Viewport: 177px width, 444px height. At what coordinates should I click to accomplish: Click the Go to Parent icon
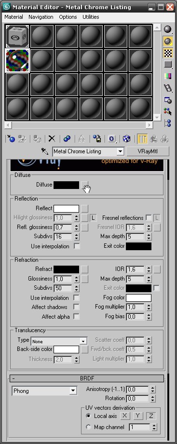point(153,138)
